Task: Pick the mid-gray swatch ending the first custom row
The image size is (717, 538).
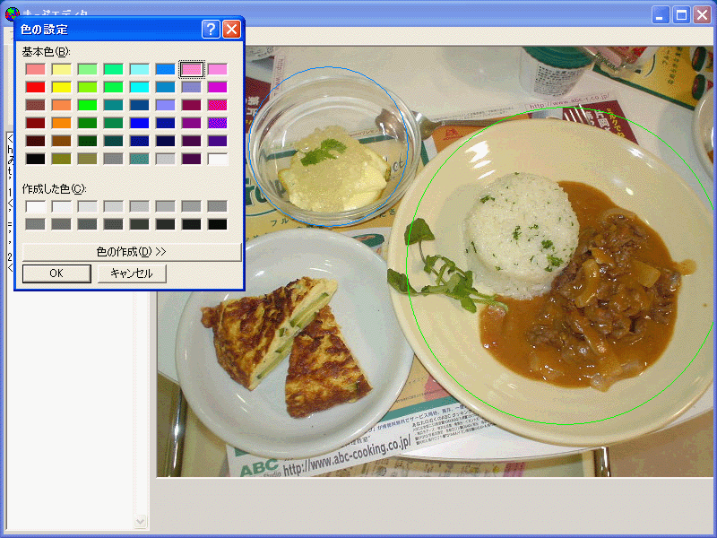Action: (x=217, y=206)
